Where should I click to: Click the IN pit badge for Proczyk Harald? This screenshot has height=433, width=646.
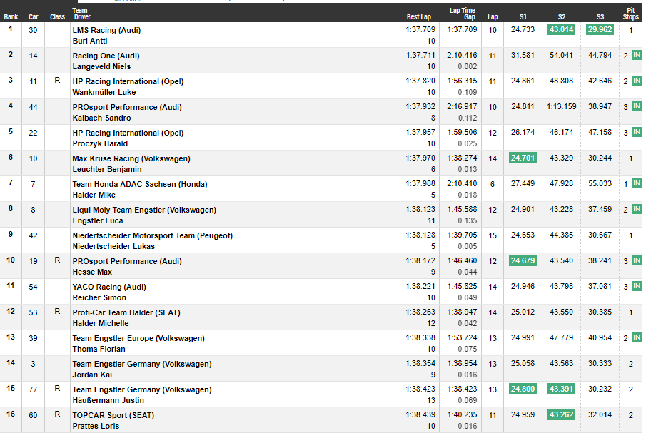pos(637,132)
